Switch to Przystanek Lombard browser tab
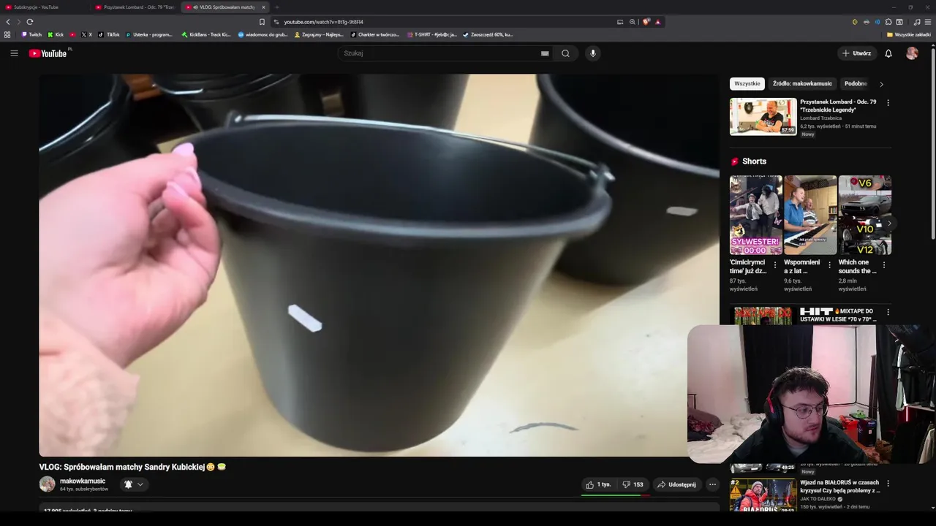The width and height of the screenshot is (936, 526). pos(135,7)
